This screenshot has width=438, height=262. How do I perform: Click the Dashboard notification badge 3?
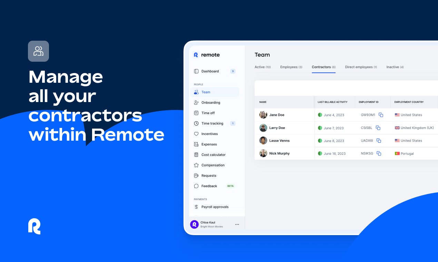coord(233,71)
